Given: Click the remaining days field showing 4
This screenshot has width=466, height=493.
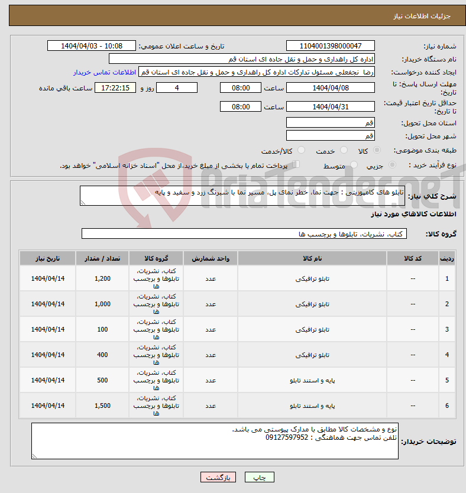Looking at the screenshot, I should point(177,87).
